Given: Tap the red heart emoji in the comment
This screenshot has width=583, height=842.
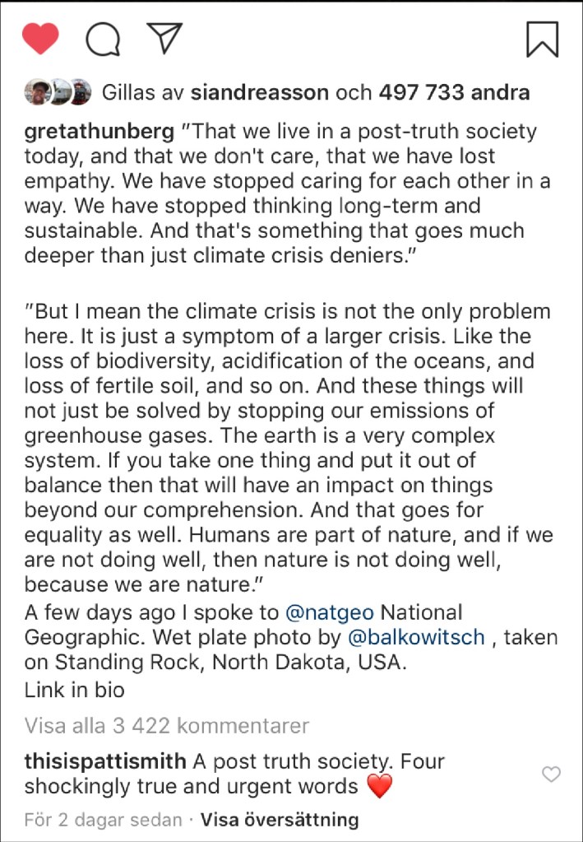Looking at the screenshot, I should click(379, 787).
